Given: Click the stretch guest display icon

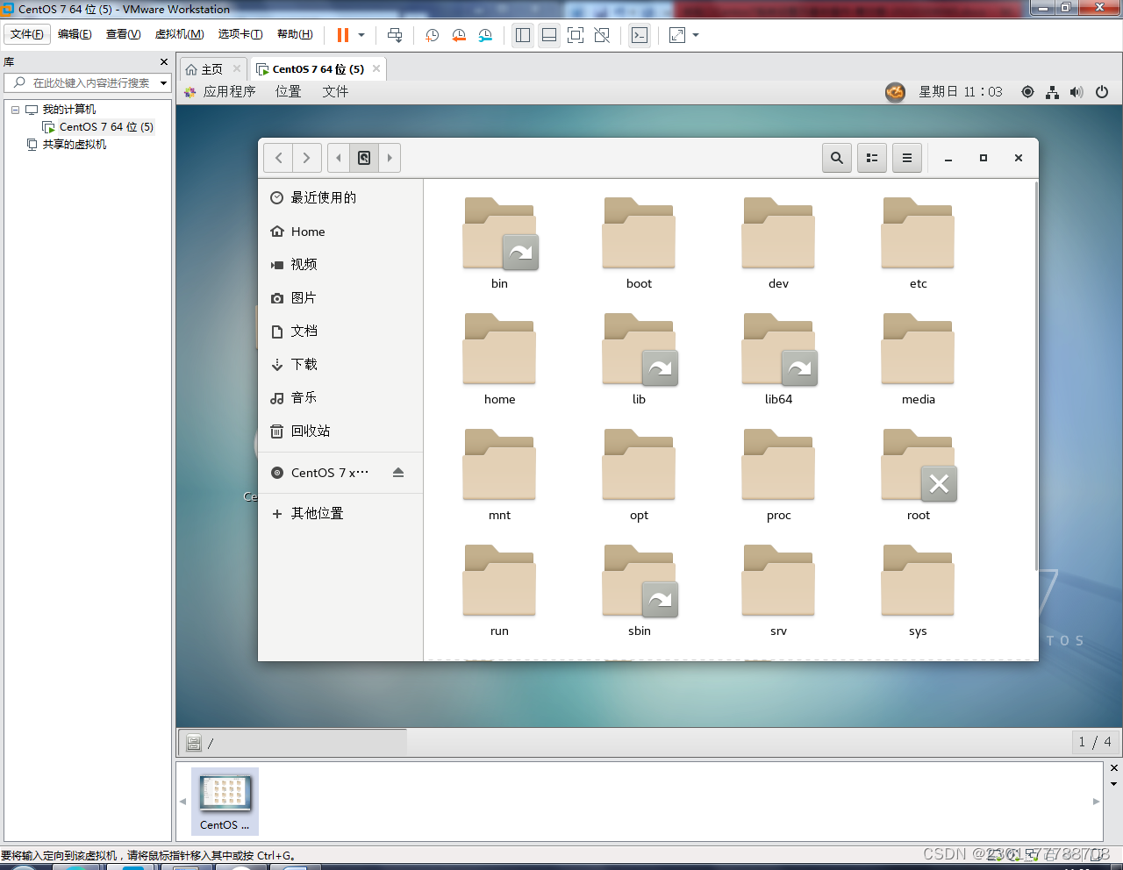Looking at the screenshot, I should pyautogui.click(x=677, y=35).
